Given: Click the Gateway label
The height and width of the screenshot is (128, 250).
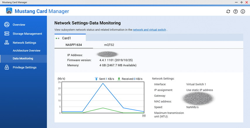Looking at the screenshot, I should 160,96.
